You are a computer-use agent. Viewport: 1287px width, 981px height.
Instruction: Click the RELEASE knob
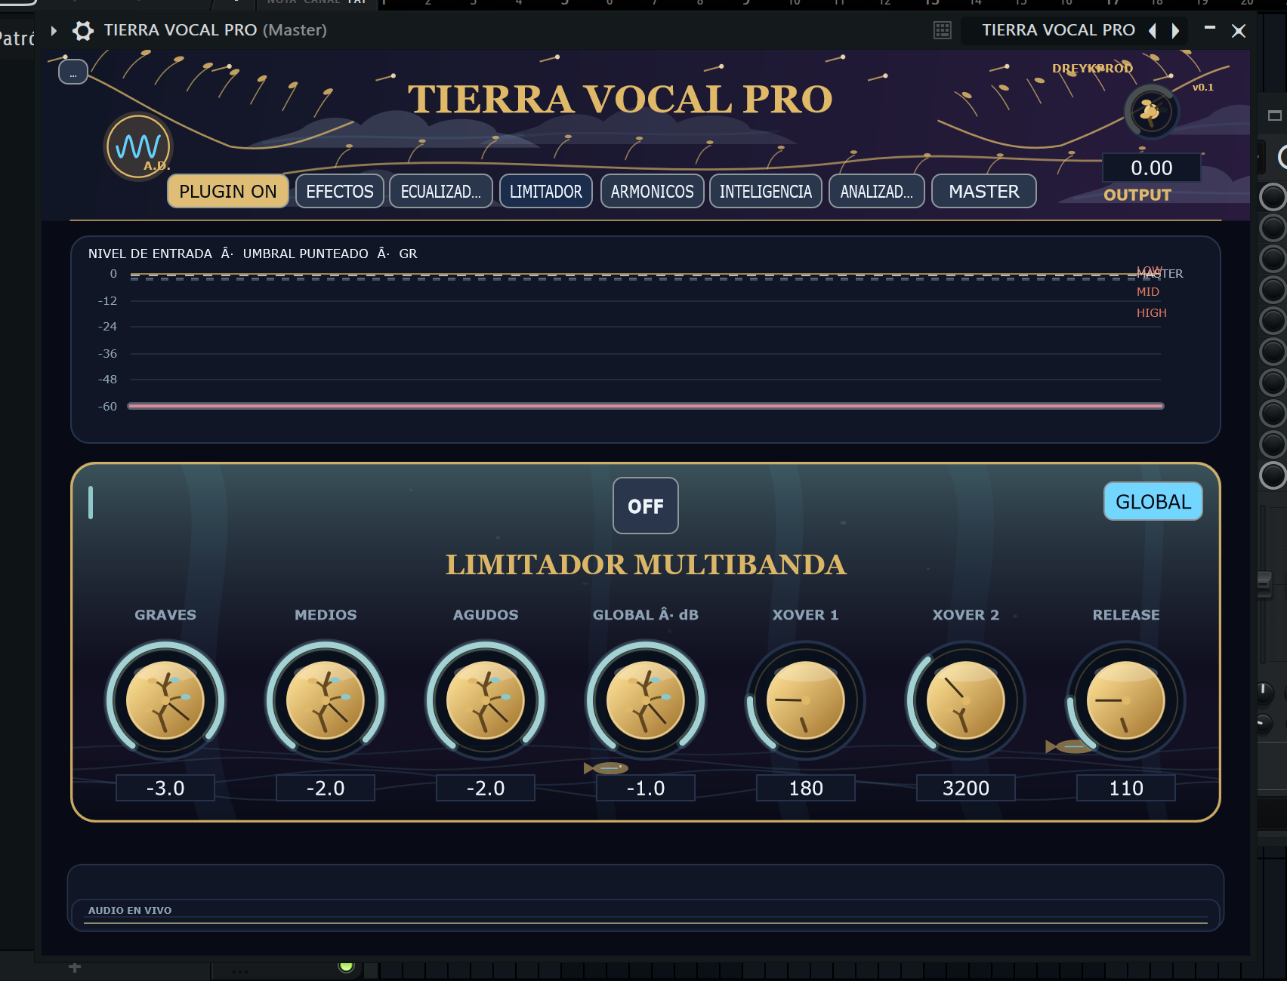pos(1126,700)
